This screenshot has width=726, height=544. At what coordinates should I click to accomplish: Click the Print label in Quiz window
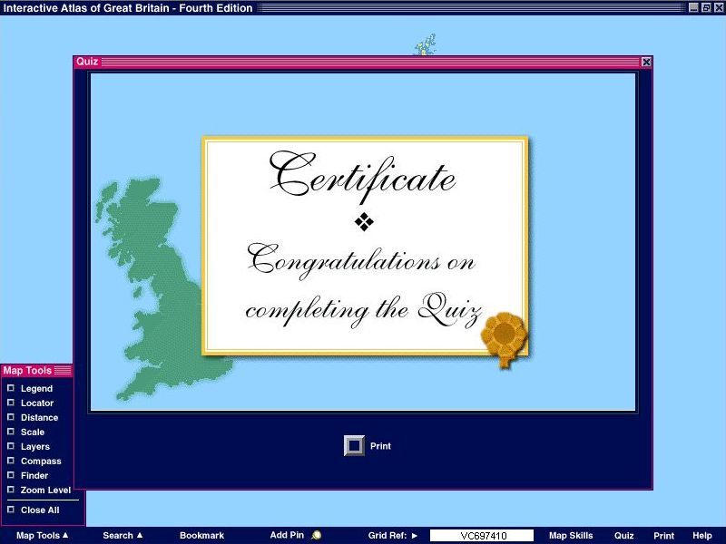380,446
